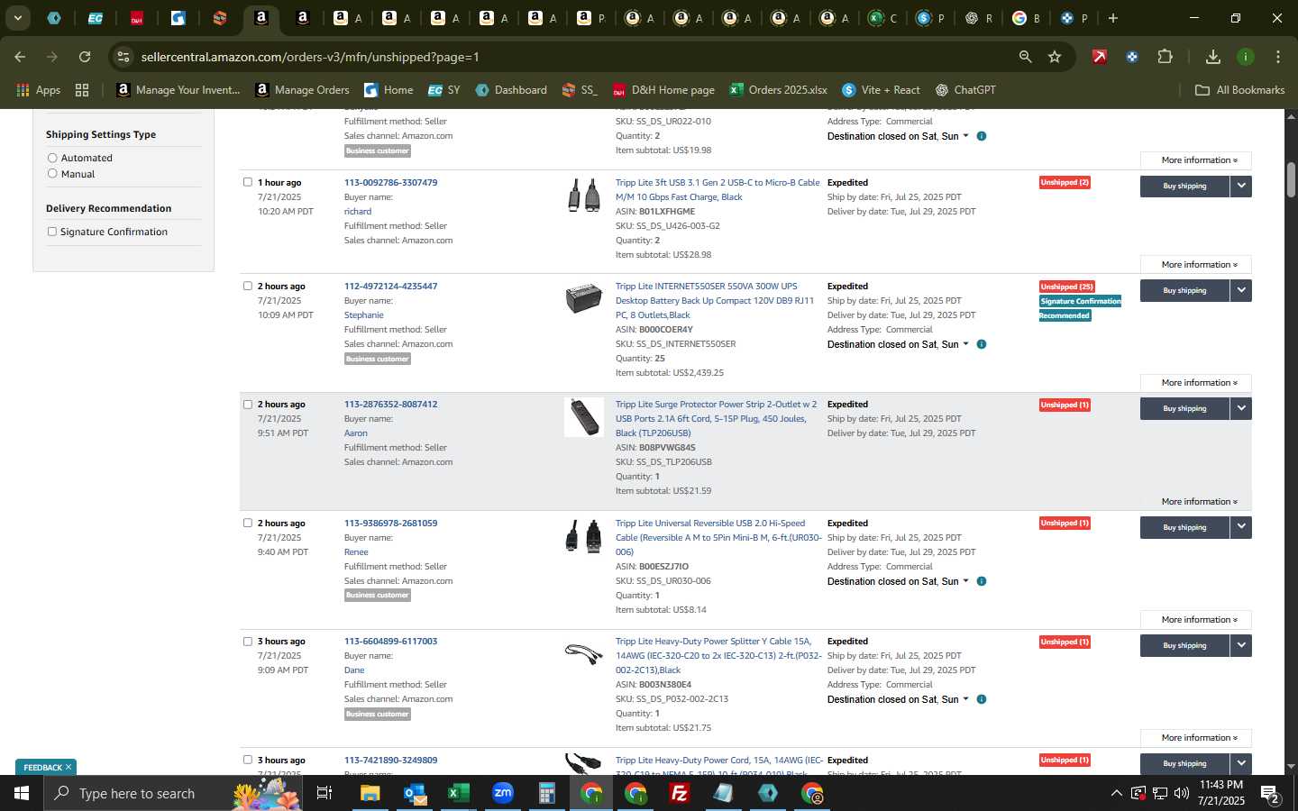This screenshot has height=811, width=1298.
Task: Click the address bar URL field
Action: (577, 57)
